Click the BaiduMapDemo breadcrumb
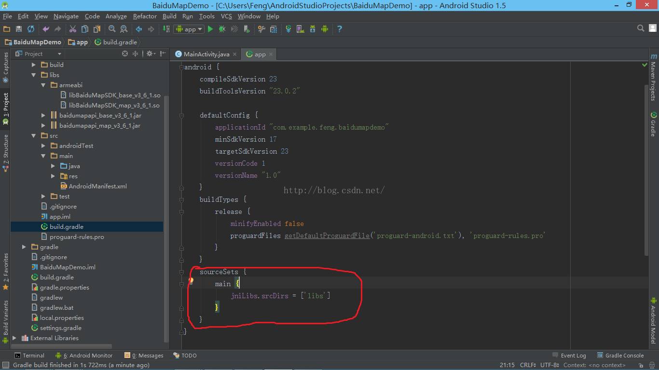659x370 pixels. (x=33, y=42)
